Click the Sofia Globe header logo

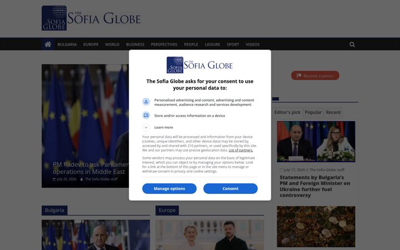(91, 18)
